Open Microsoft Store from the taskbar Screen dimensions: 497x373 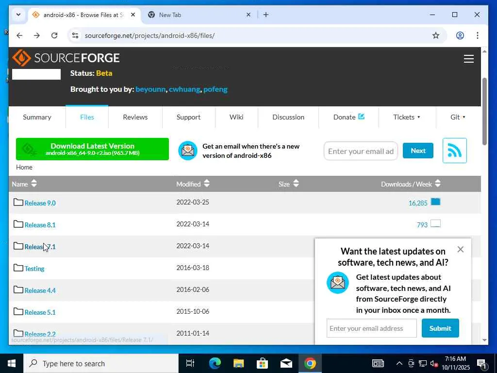point(262,363)
